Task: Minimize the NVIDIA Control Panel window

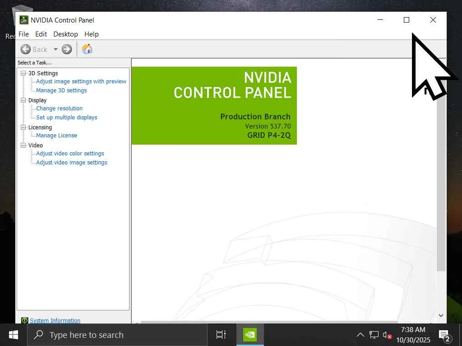Action: click(x=380, y=20)
